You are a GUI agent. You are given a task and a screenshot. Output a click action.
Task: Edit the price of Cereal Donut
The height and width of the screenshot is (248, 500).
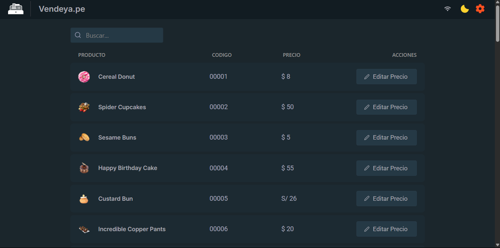(386, 77)
